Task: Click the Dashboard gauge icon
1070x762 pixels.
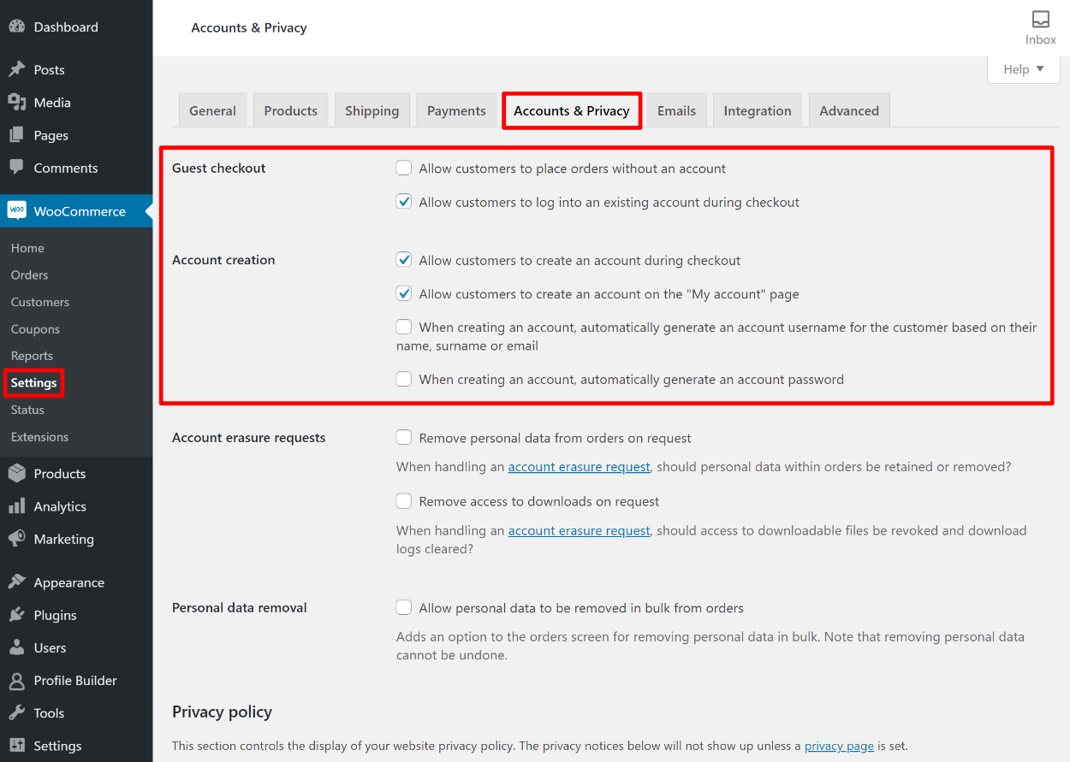Action: tap(16, 27)
